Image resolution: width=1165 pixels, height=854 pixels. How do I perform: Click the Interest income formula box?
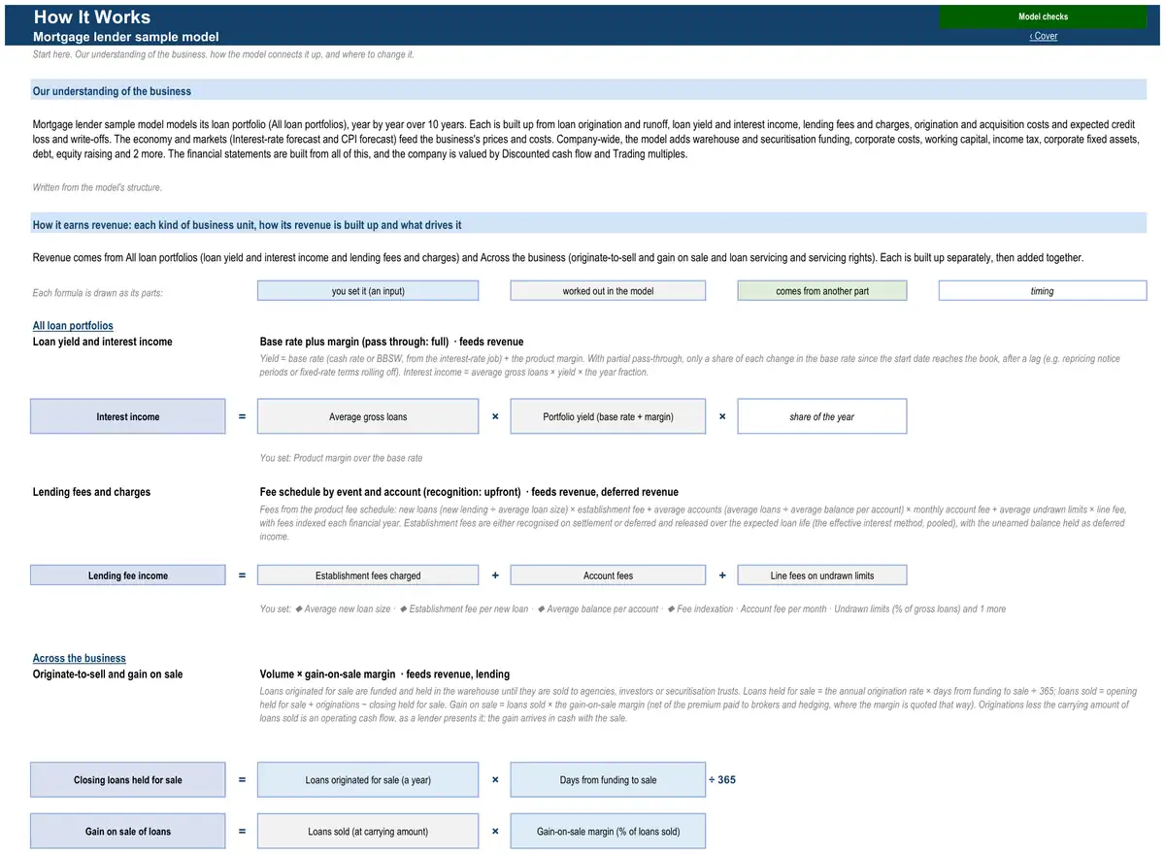128,416
